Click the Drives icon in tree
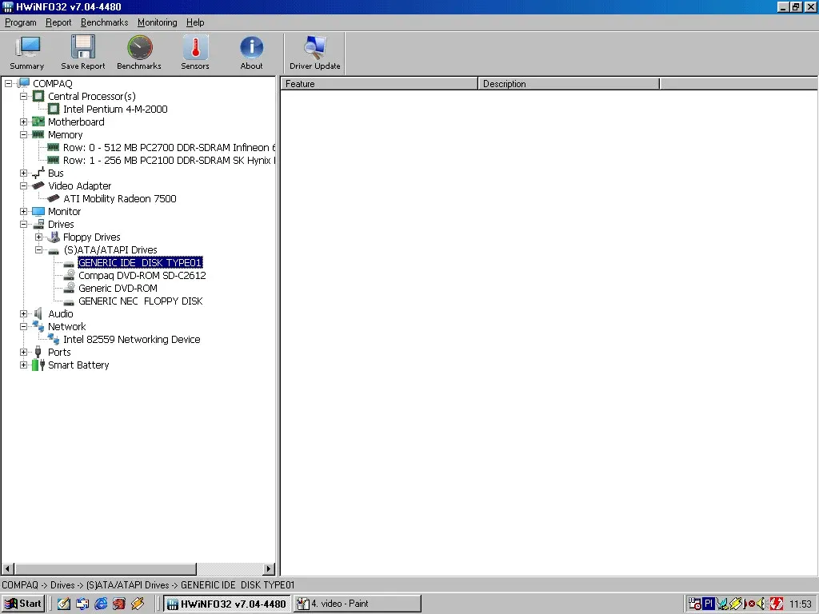Image resolution: width=819 pixels, height=614 pixels. point(38,224)
